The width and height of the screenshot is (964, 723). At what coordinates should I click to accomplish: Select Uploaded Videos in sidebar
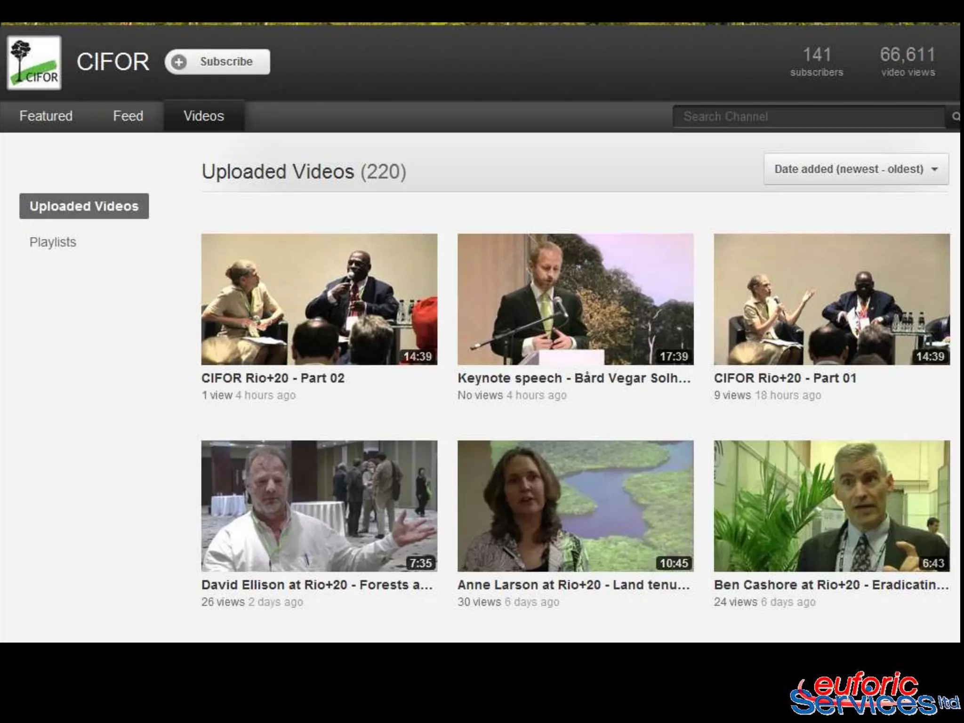[84, 206]
